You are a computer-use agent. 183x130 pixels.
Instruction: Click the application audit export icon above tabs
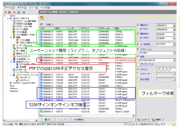tap(42, 18)
